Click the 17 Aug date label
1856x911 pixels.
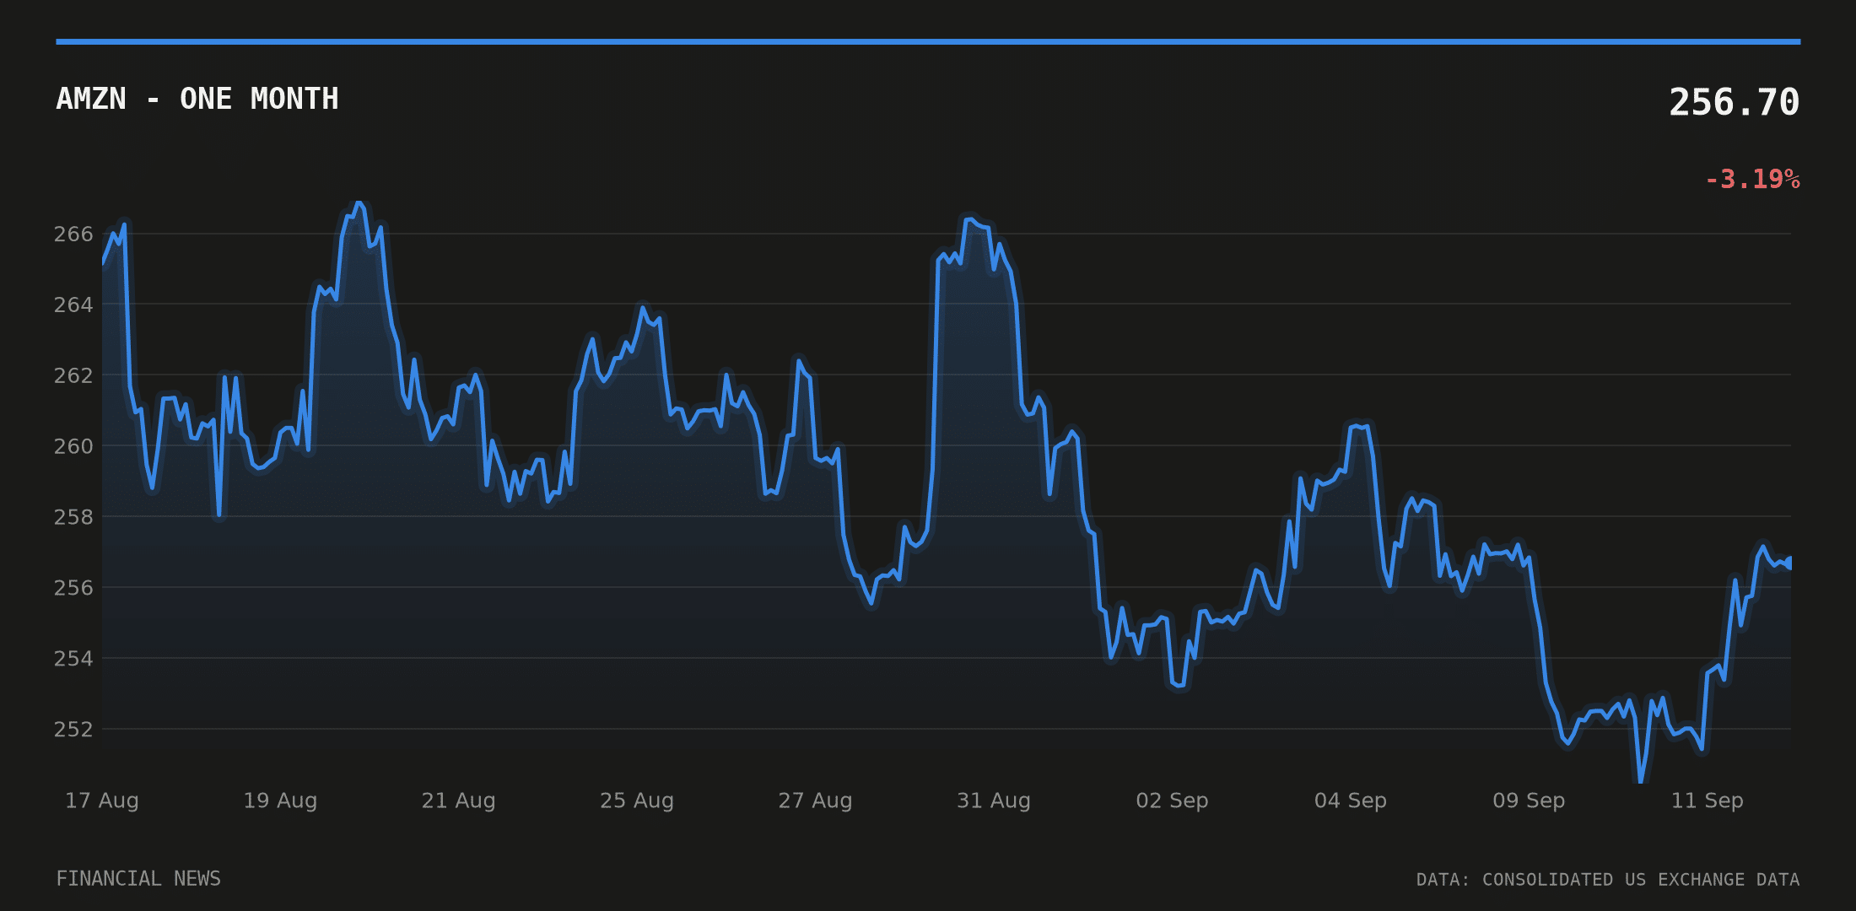102,800
